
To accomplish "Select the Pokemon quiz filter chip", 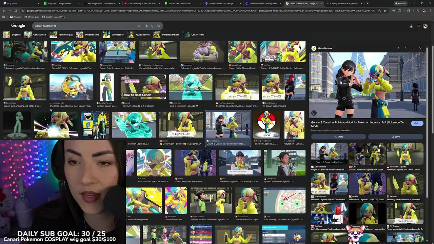I will 61,35.
